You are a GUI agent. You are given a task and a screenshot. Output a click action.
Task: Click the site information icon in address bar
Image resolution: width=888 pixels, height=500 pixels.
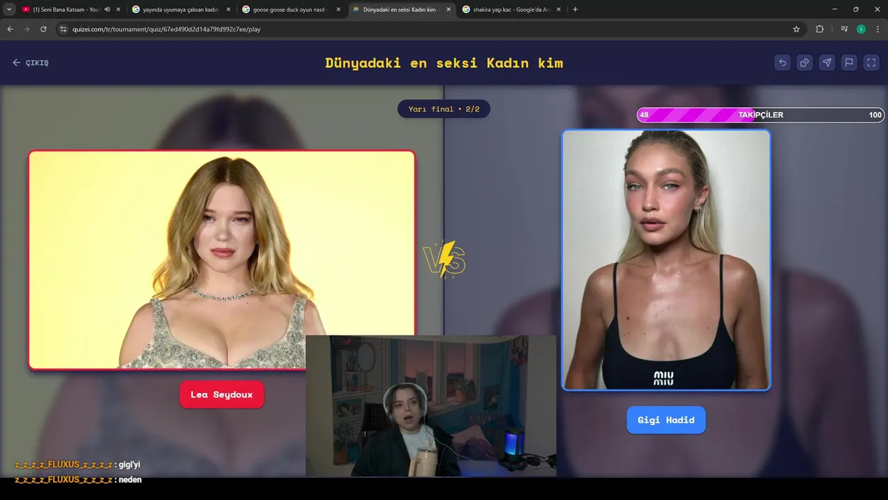click(x=63, y=29)
